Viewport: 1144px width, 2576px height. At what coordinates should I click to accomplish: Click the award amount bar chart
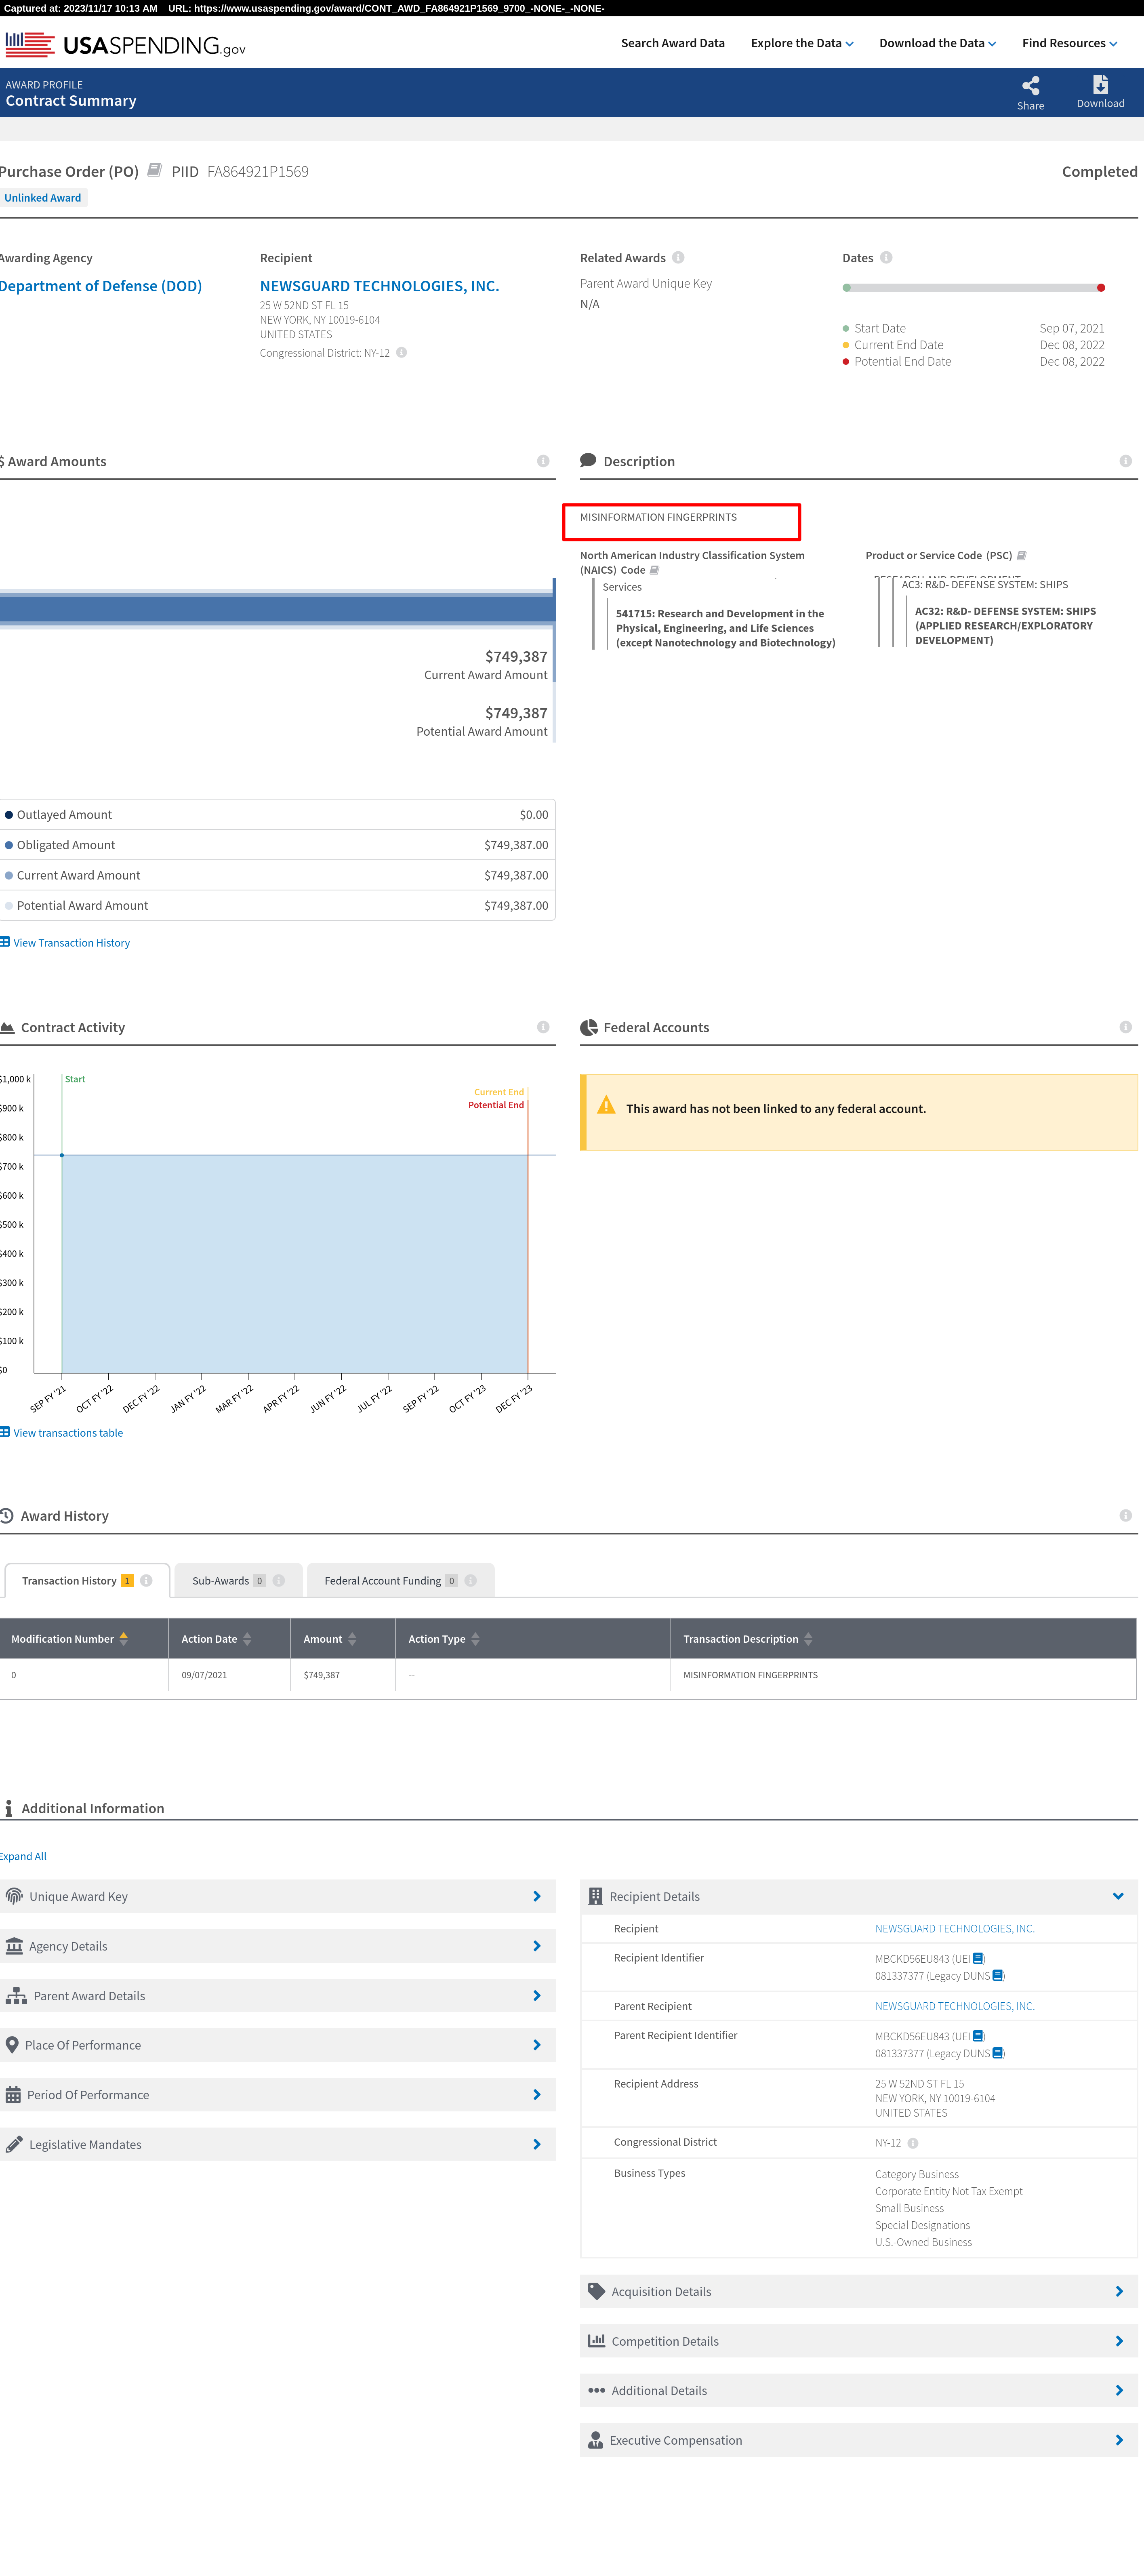[x=277, y=609]
